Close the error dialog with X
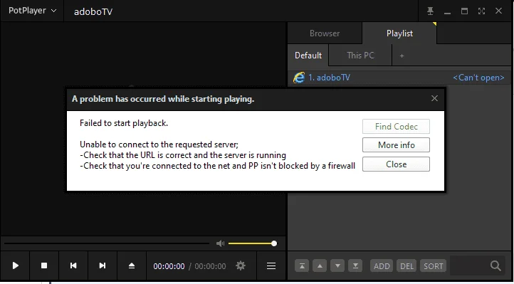 click(434, 98)
